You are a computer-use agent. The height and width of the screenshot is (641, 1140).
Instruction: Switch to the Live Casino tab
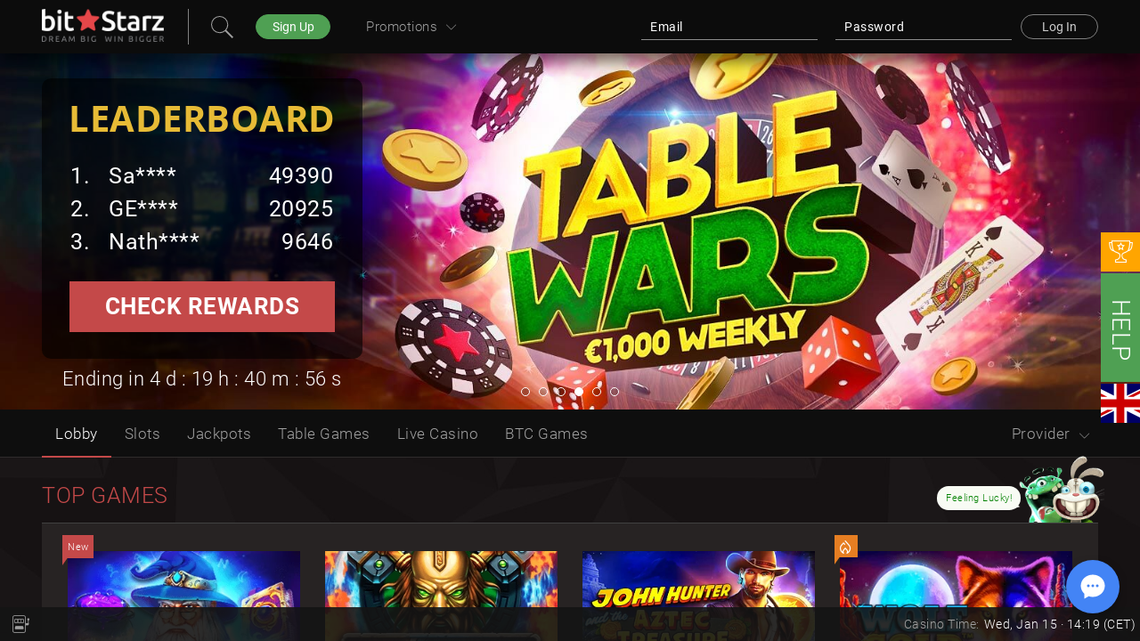pos(437,434)
